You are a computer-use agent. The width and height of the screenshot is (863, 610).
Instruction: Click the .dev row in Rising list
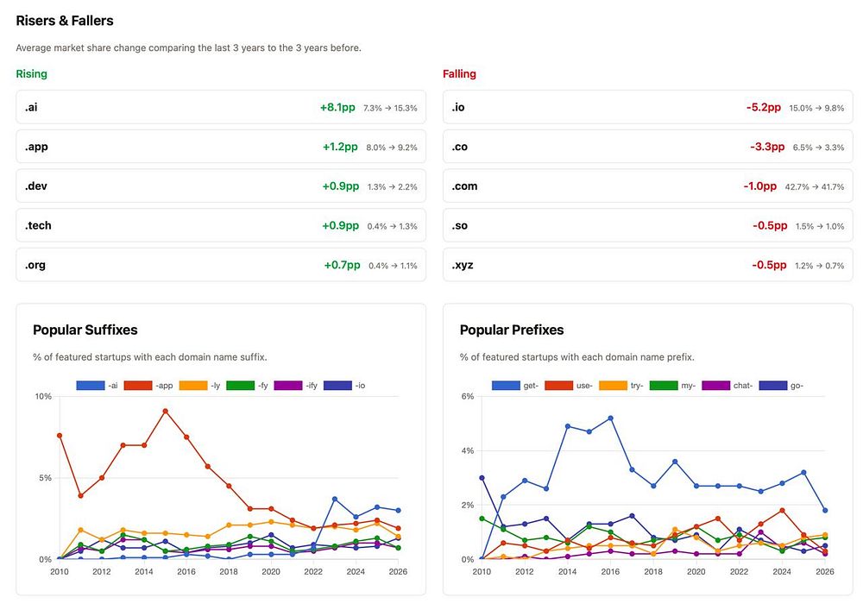(x=221, y=186)
